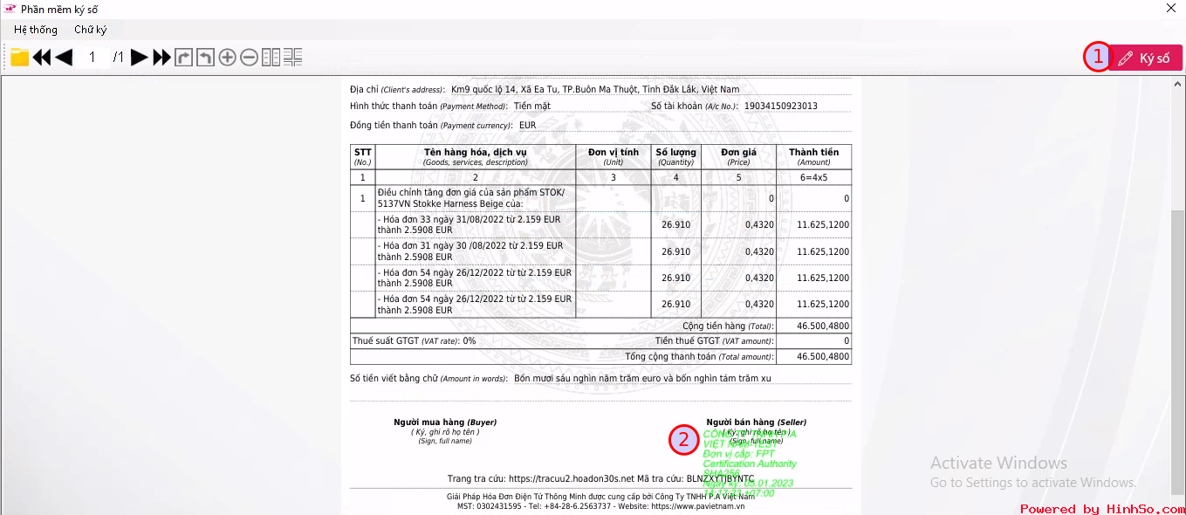
Task: Click the page number input field
Action: 92,58
